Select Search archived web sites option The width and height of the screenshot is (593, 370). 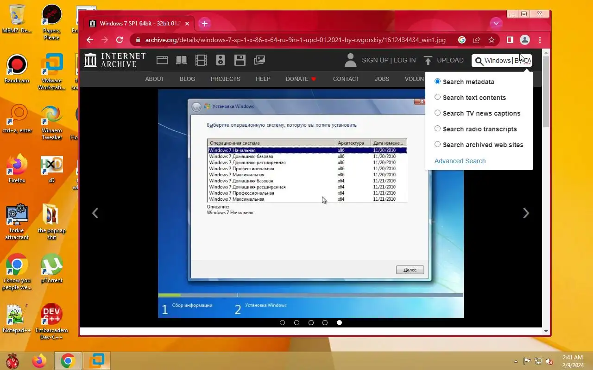pos(437,144)
